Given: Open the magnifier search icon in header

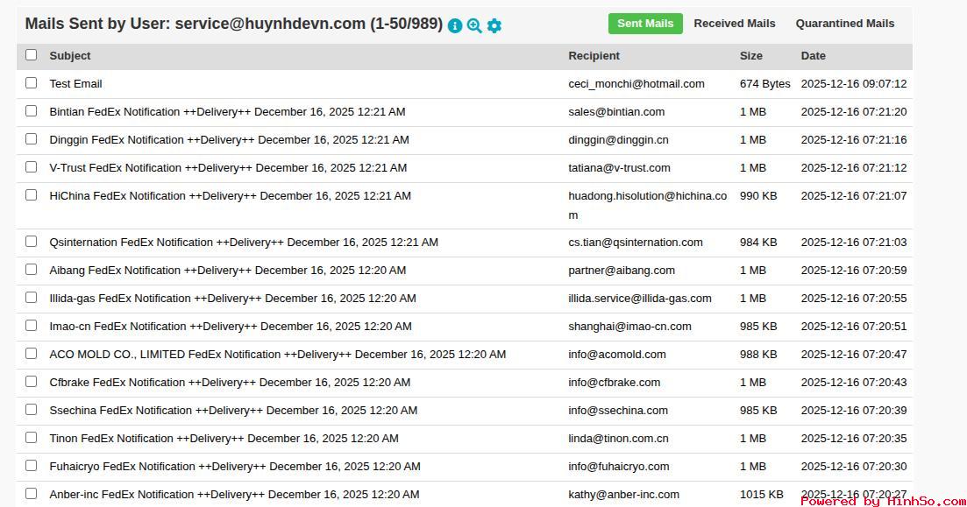Looking at the screenshot, I should (x=474, y=25).
